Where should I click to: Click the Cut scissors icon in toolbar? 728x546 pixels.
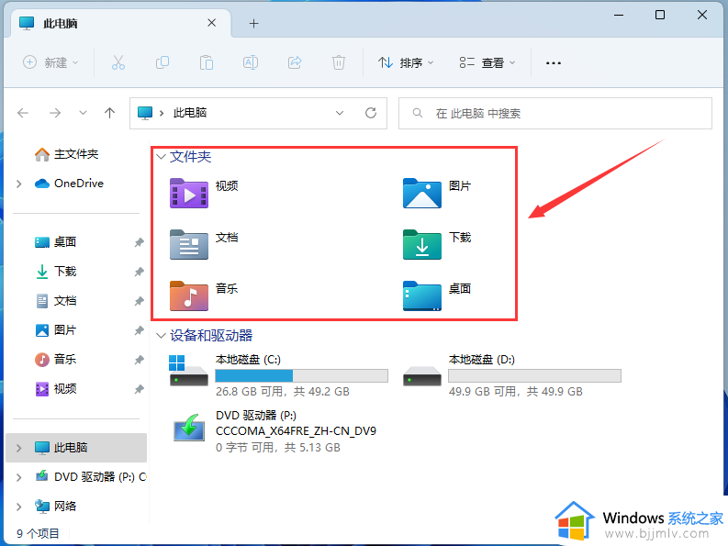(x=118, y=62)
